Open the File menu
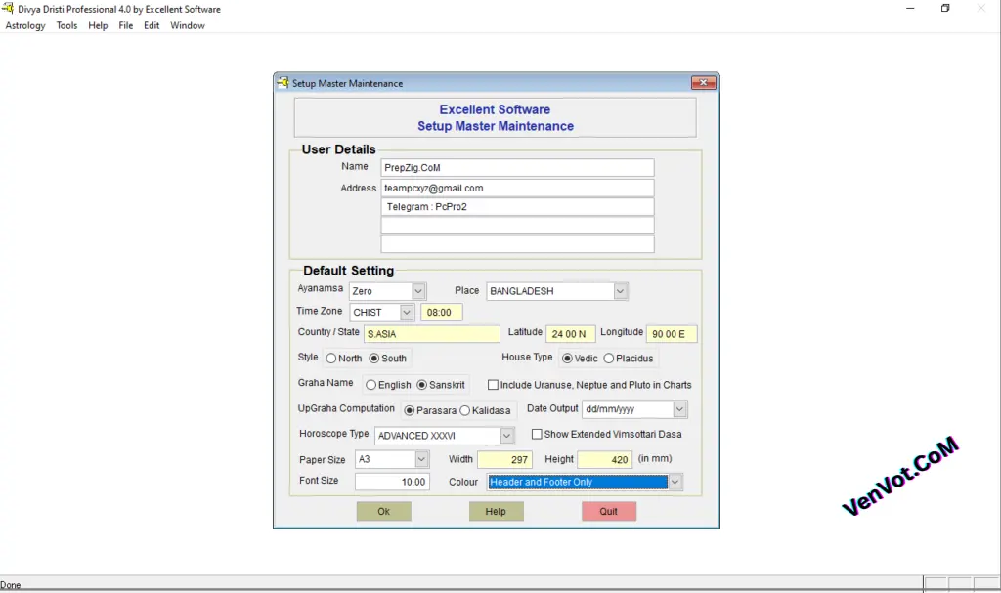This screenshot has height=593, width=1001. coord(126,25)
